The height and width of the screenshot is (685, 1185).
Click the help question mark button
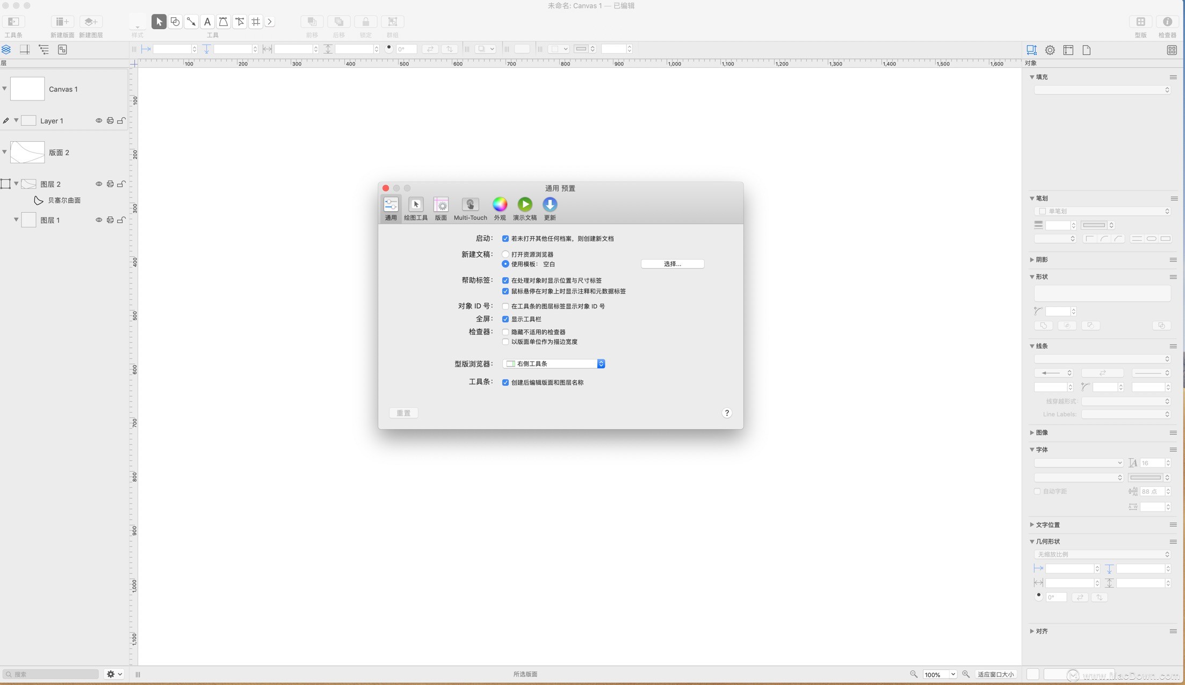[x=727, y=413]
